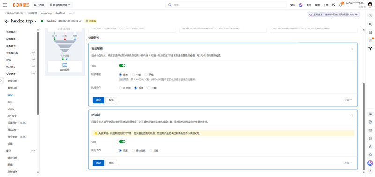
Task: Click the headset support icon in right sidebar
Action: pos(370,155)
